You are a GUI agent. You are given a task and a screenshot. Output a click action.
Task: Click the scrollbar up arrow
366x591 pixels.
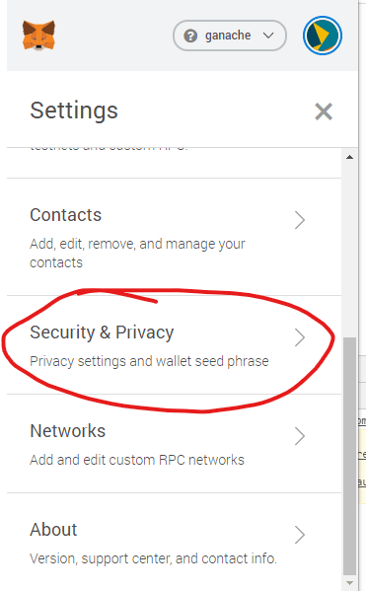click(x=350, y=157)
